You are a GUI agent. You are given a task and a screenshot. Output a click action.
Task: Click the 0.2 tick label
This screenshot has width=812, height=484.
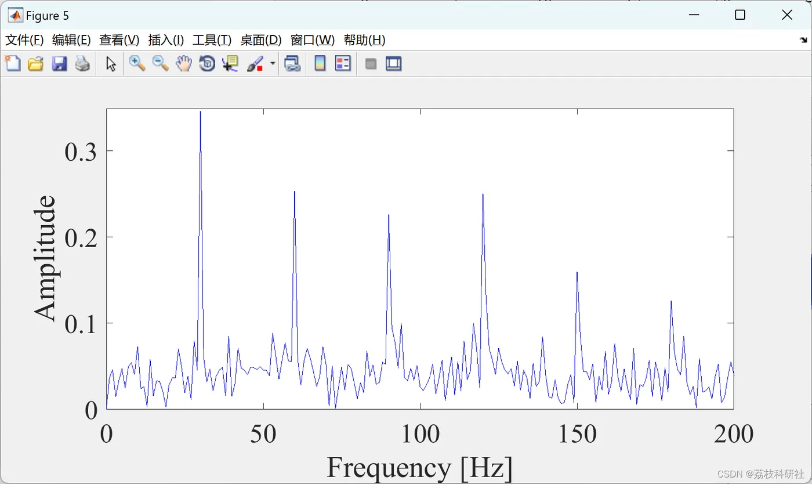click(x=81, y=237)
